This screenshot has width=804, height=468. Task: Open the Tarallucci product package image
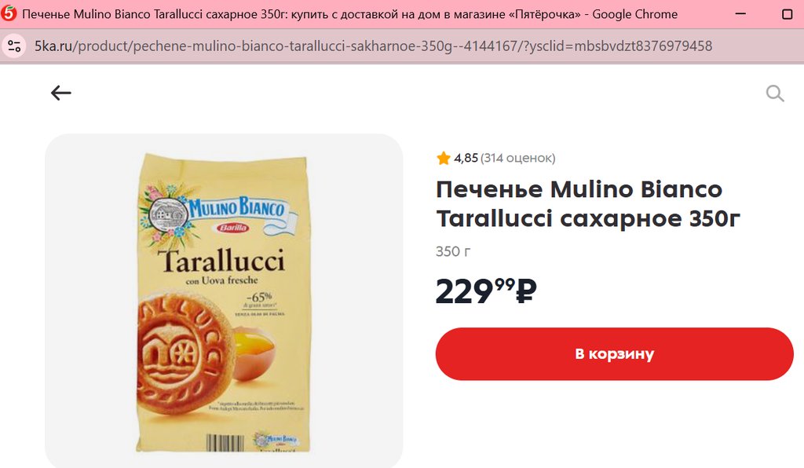(x=224, y=302)
